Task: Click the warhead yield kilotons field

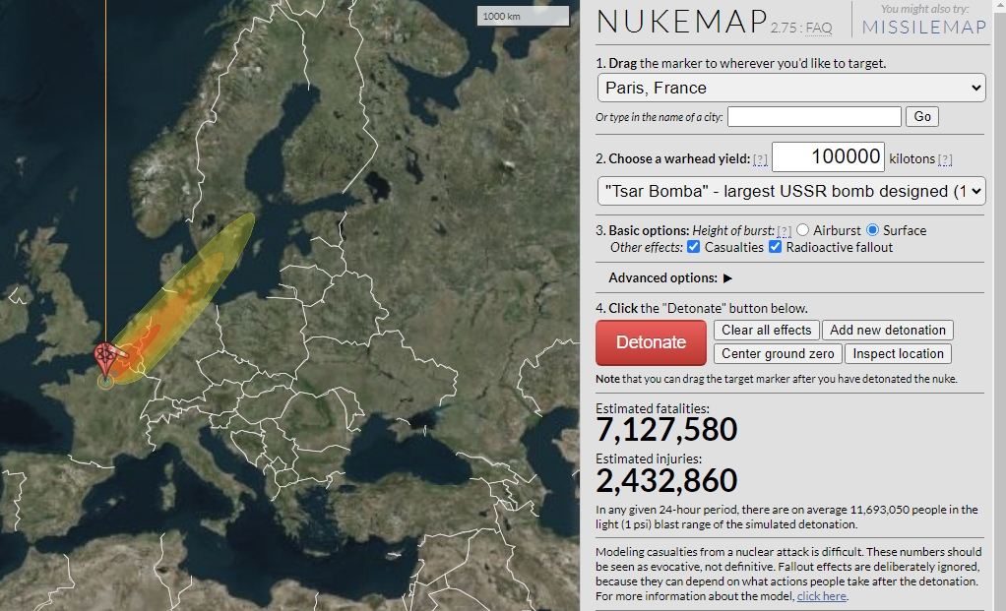Action: [828, 157]
